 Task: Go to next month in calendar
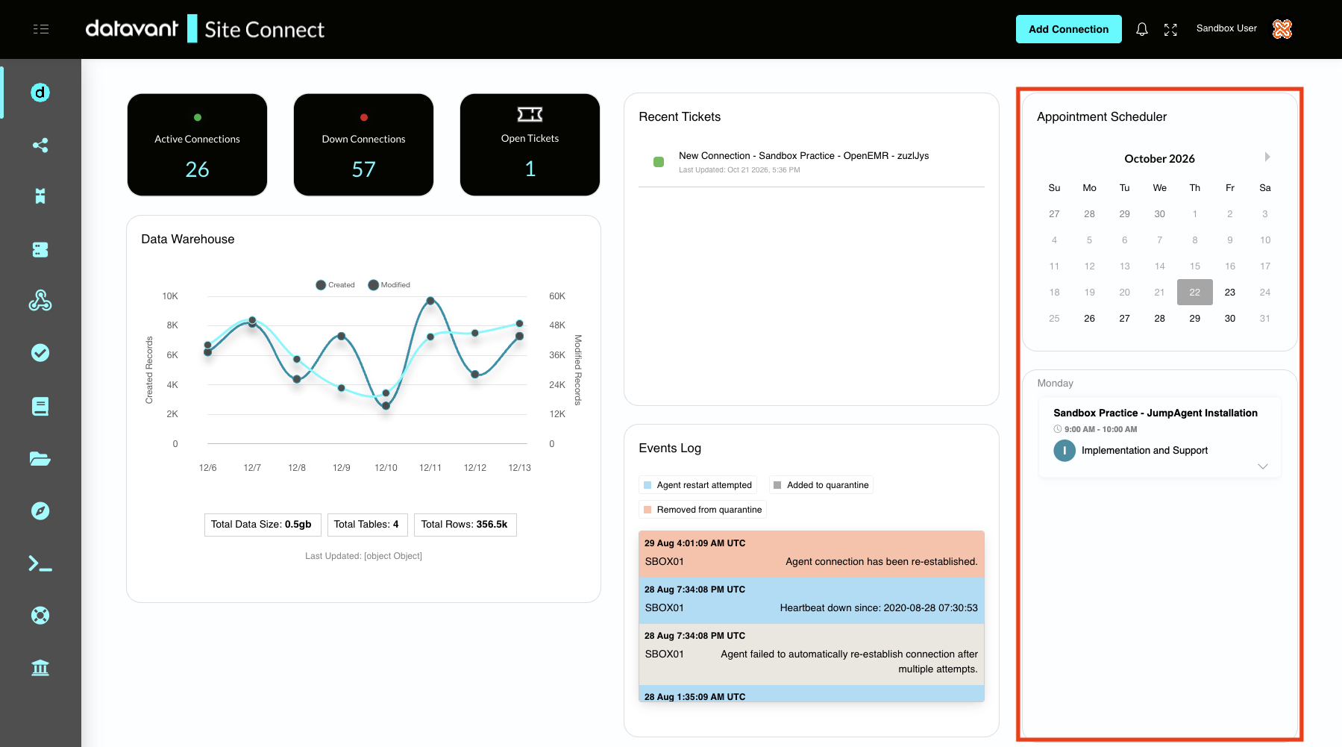[x=1267, y=157]
